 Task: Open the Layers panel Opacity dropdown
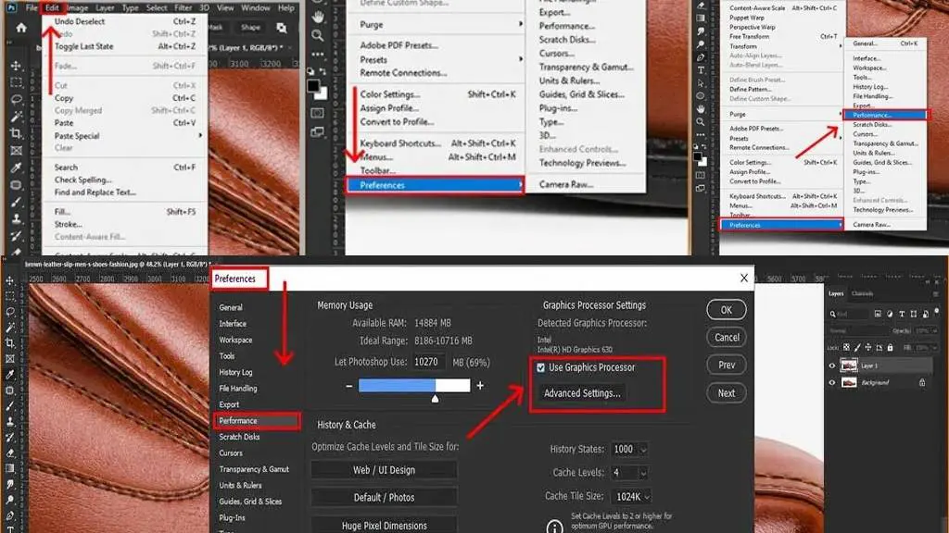coord(934,331)
